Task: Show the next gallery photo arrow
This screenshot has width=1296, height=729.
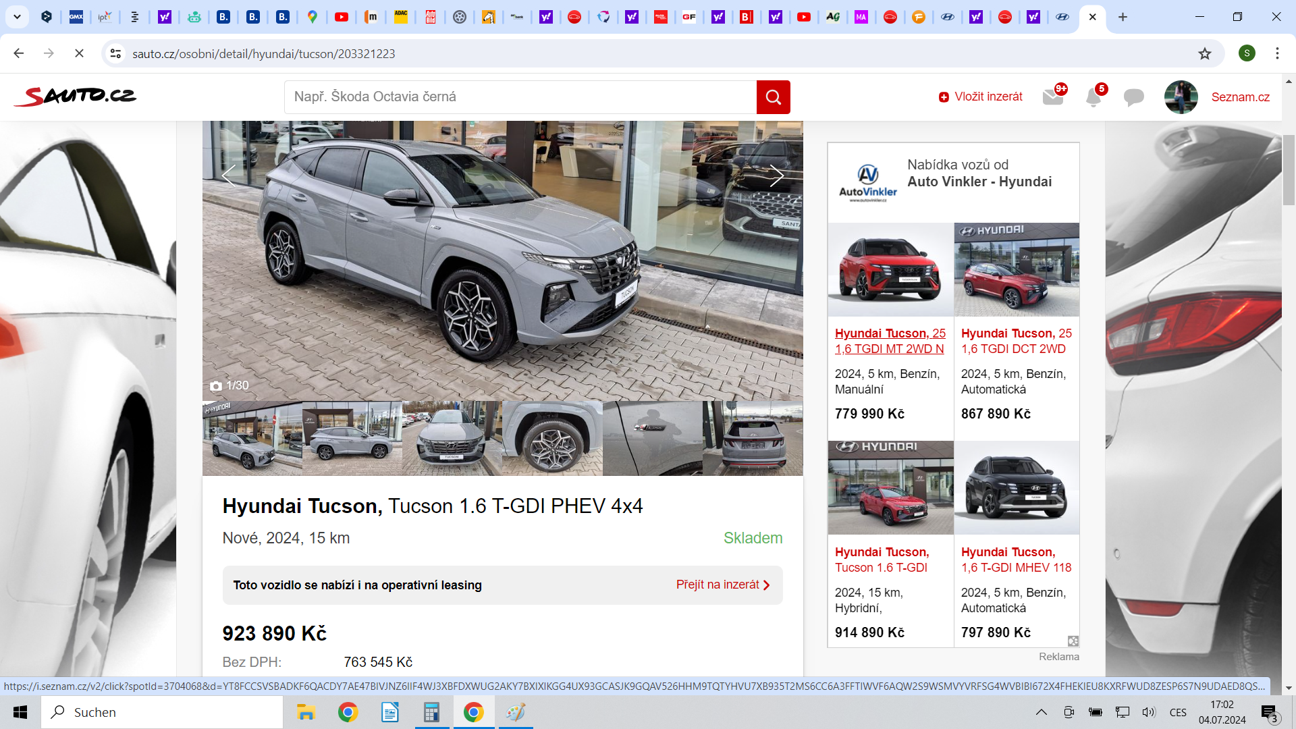Action: coord(776,176)
